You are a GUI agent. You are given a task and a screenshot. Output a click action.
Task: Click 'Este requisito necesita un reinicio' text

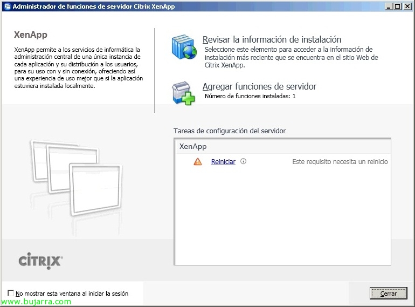point(340,161)
